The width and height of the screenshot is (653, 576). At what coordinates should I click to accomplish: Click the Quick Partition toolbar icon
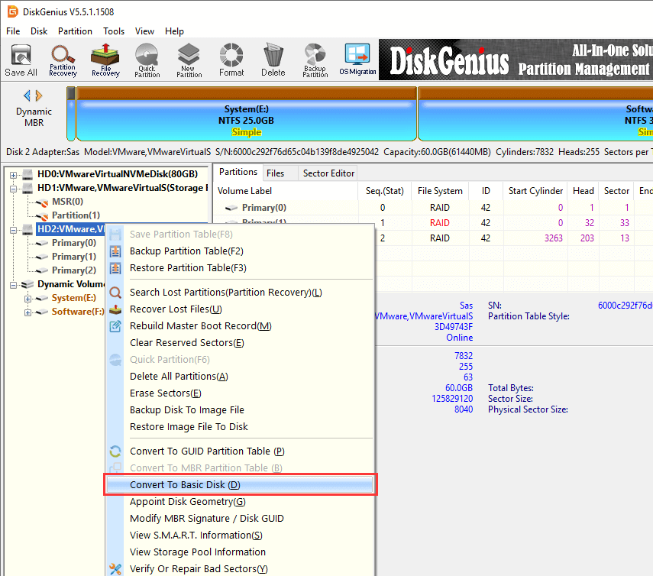[147, 60]
